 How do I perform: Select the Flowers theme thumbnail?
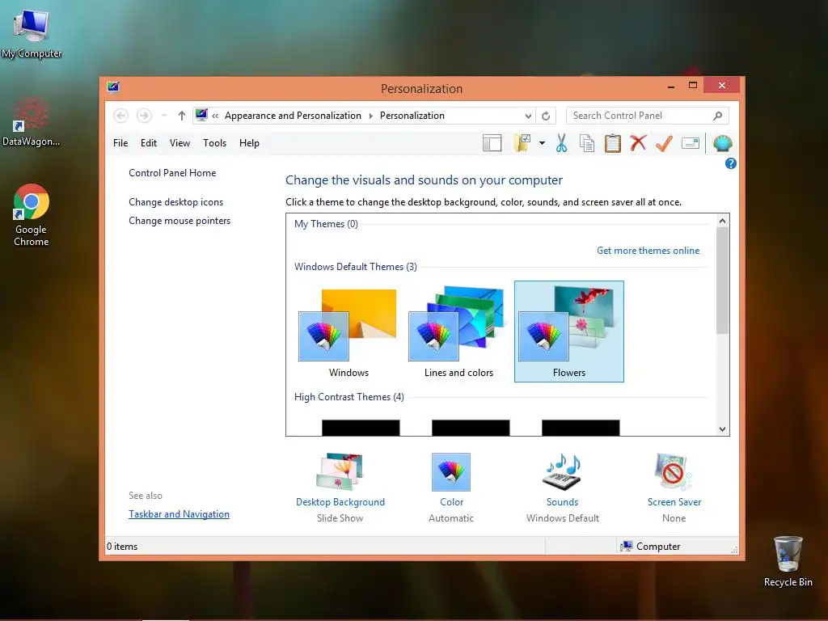click(x=568, y=332)
